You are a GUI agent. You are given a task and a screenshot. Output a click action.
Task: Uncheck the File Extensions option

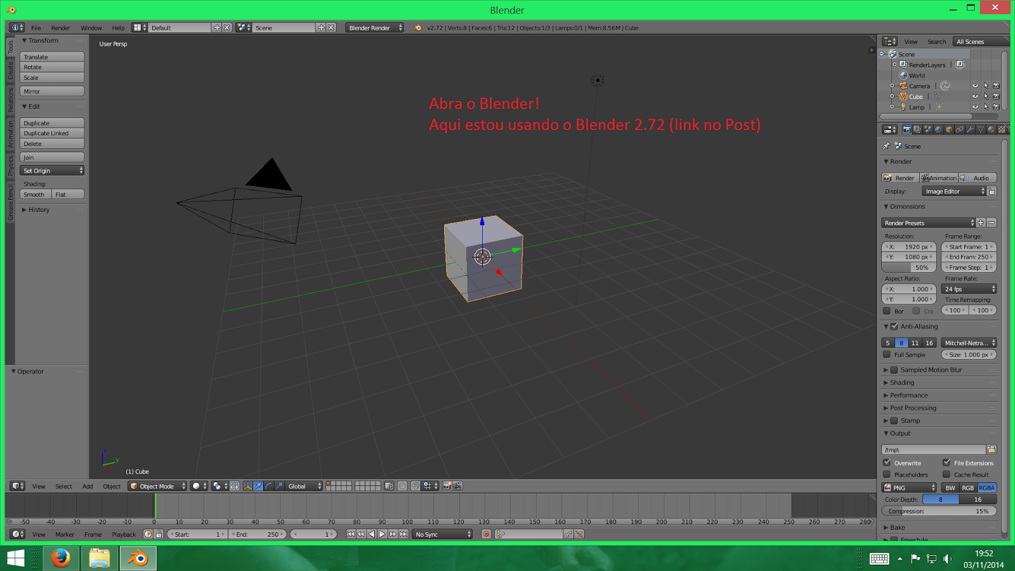tap(946, 463)
